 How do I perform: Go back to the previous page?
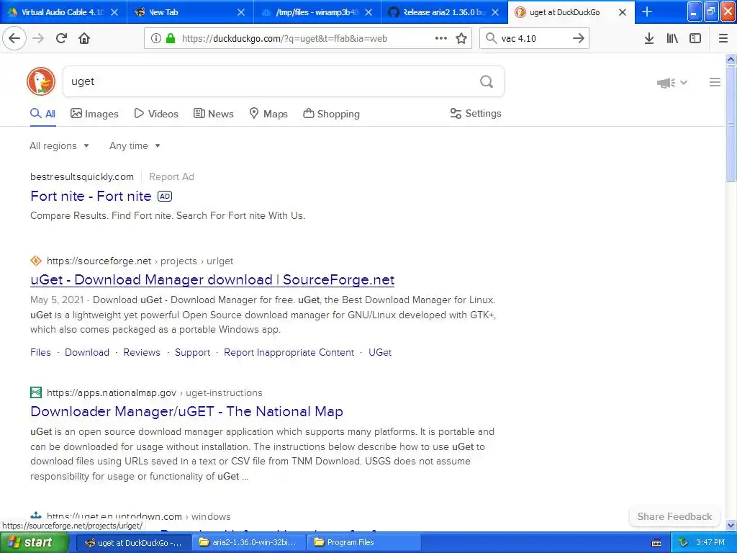tap(14, 38)
